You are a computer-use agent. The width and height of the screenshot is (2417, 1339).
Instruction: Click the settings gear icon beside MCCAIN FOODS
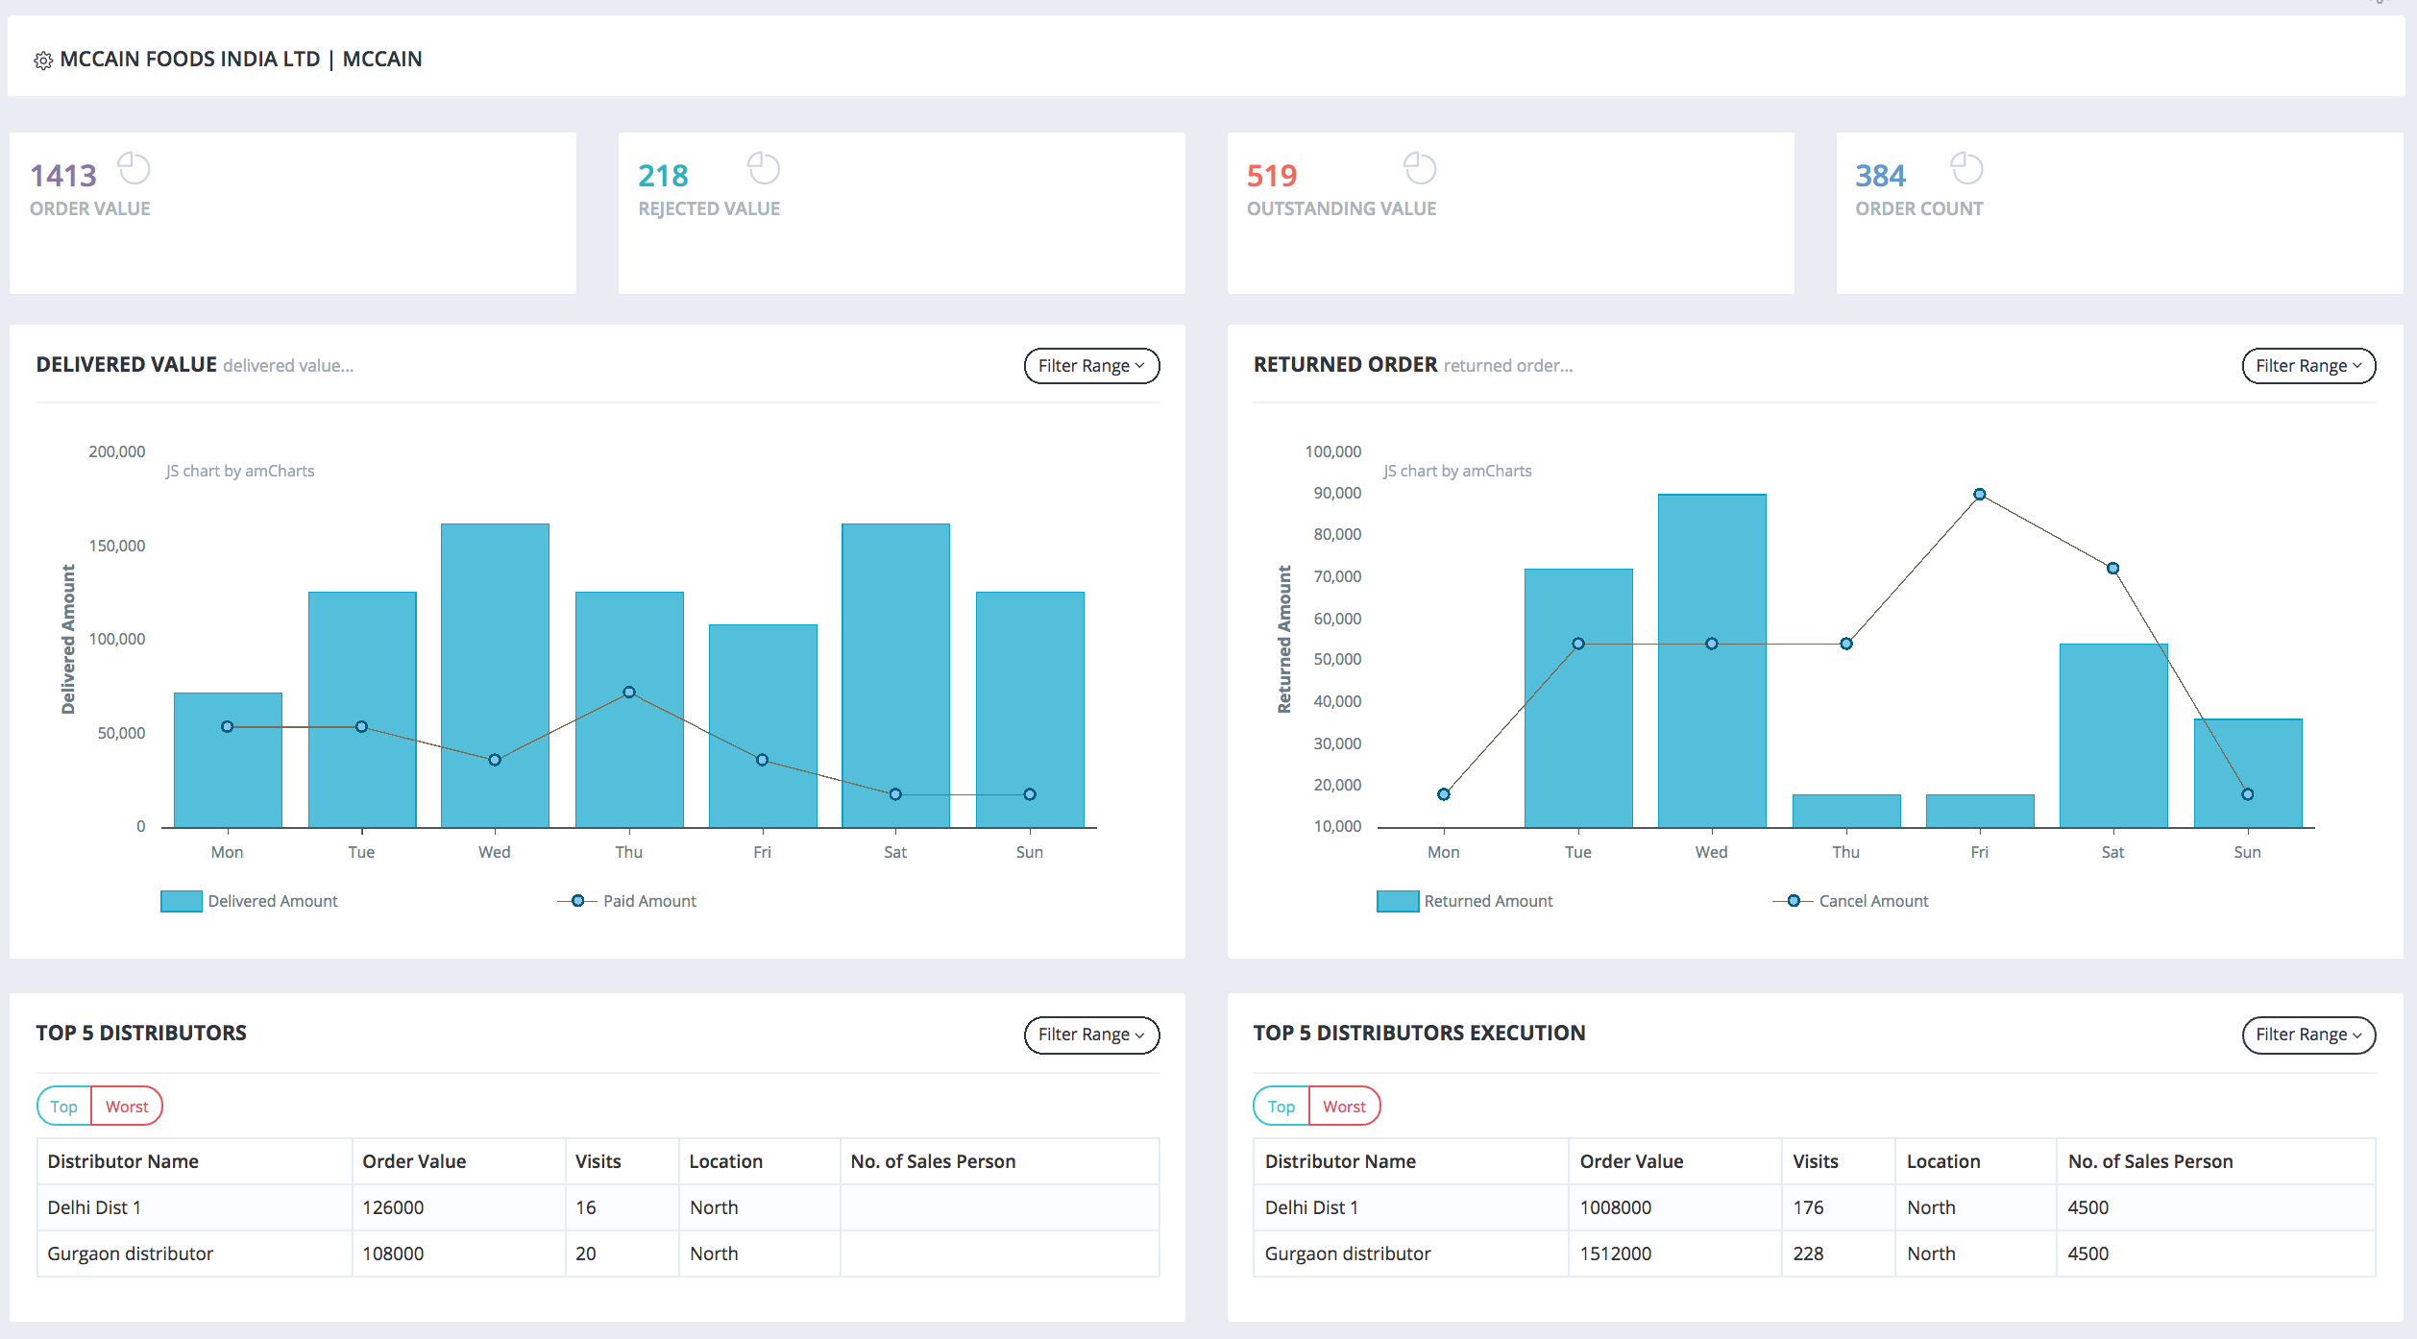point(43,61)
